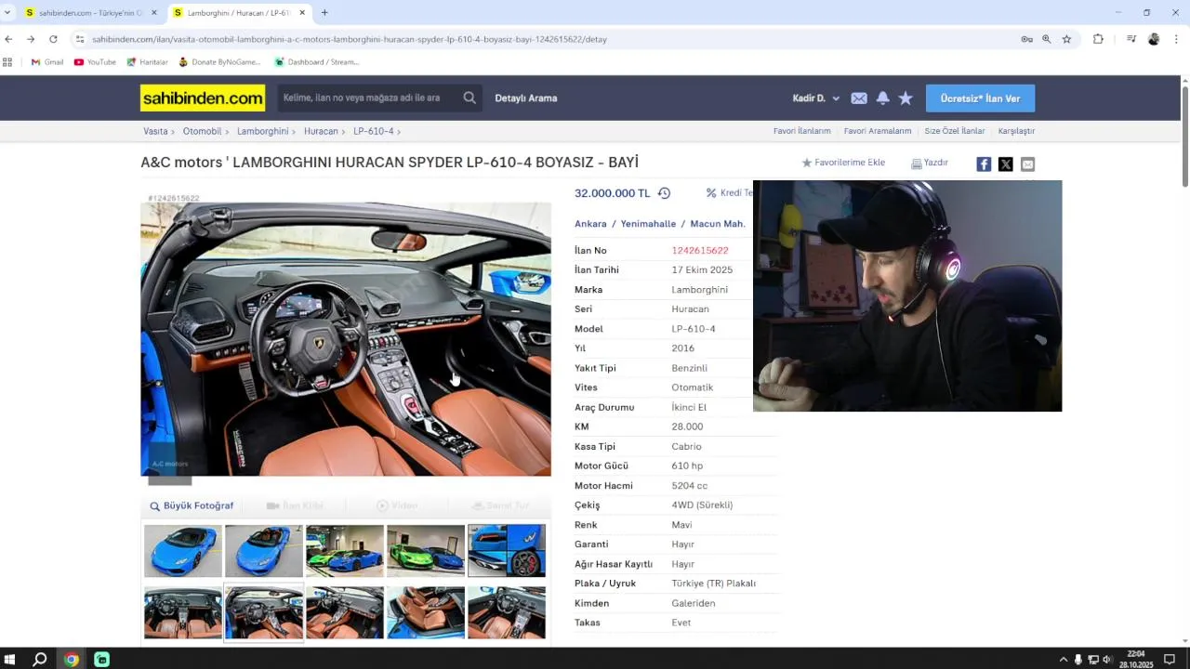Open Chrome three-dot menu
The width and height of the screenshot is (1190, 669).
[1176, 39]
